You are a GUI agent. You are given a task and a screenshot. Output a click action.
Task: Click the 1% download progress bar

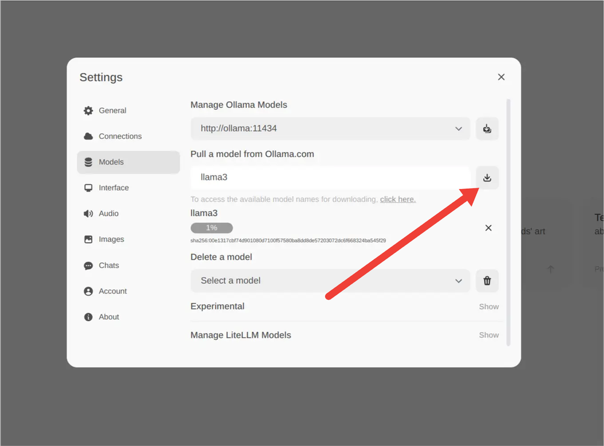(x=211, y=228)
